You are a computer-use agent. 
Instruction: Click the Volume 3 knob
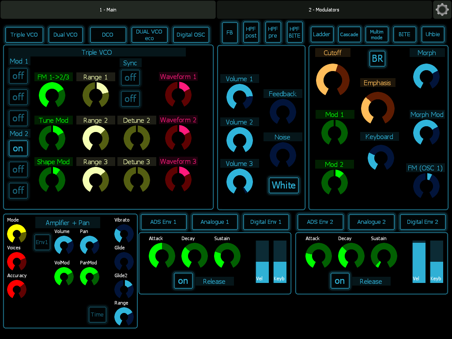click(x=240, y=182)
